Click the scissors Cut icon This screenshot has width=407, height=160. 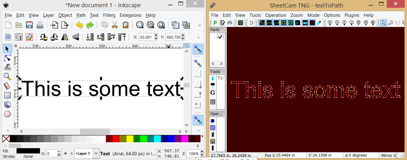115,25
